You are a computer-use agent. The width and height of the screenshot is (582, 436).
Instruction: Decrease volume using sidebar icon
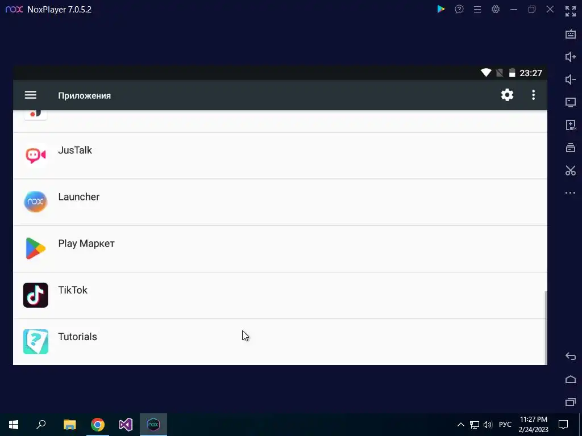coord(571,79)
